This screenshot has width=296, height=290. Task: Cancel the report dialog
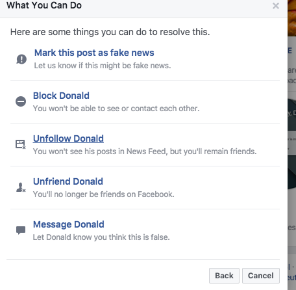pos(261,276)
